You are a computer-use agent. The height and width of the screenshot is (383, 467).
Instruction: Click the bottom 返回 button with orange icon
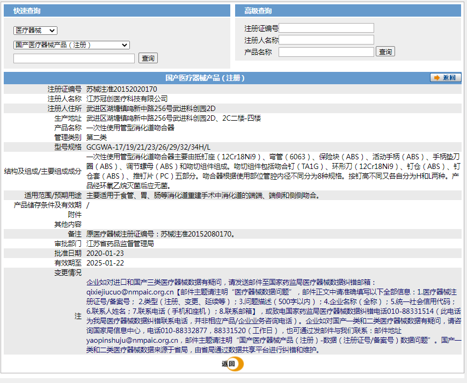coord(232,364)
